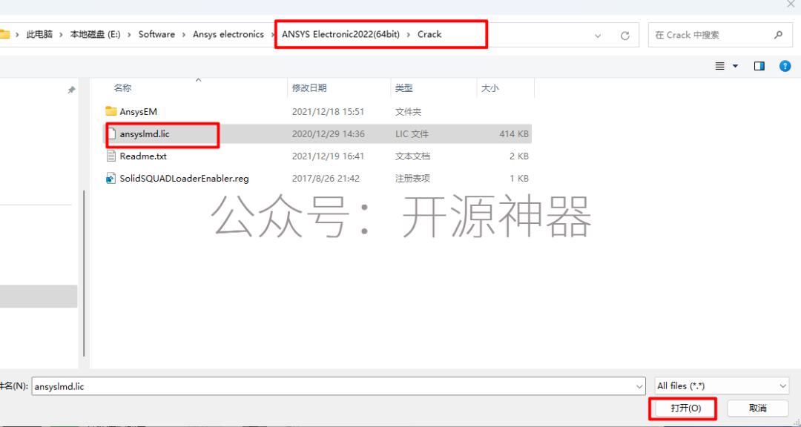Screen dimensions: 801x427
Task: Open the help question mark icon
Action: tap(785, 66)
